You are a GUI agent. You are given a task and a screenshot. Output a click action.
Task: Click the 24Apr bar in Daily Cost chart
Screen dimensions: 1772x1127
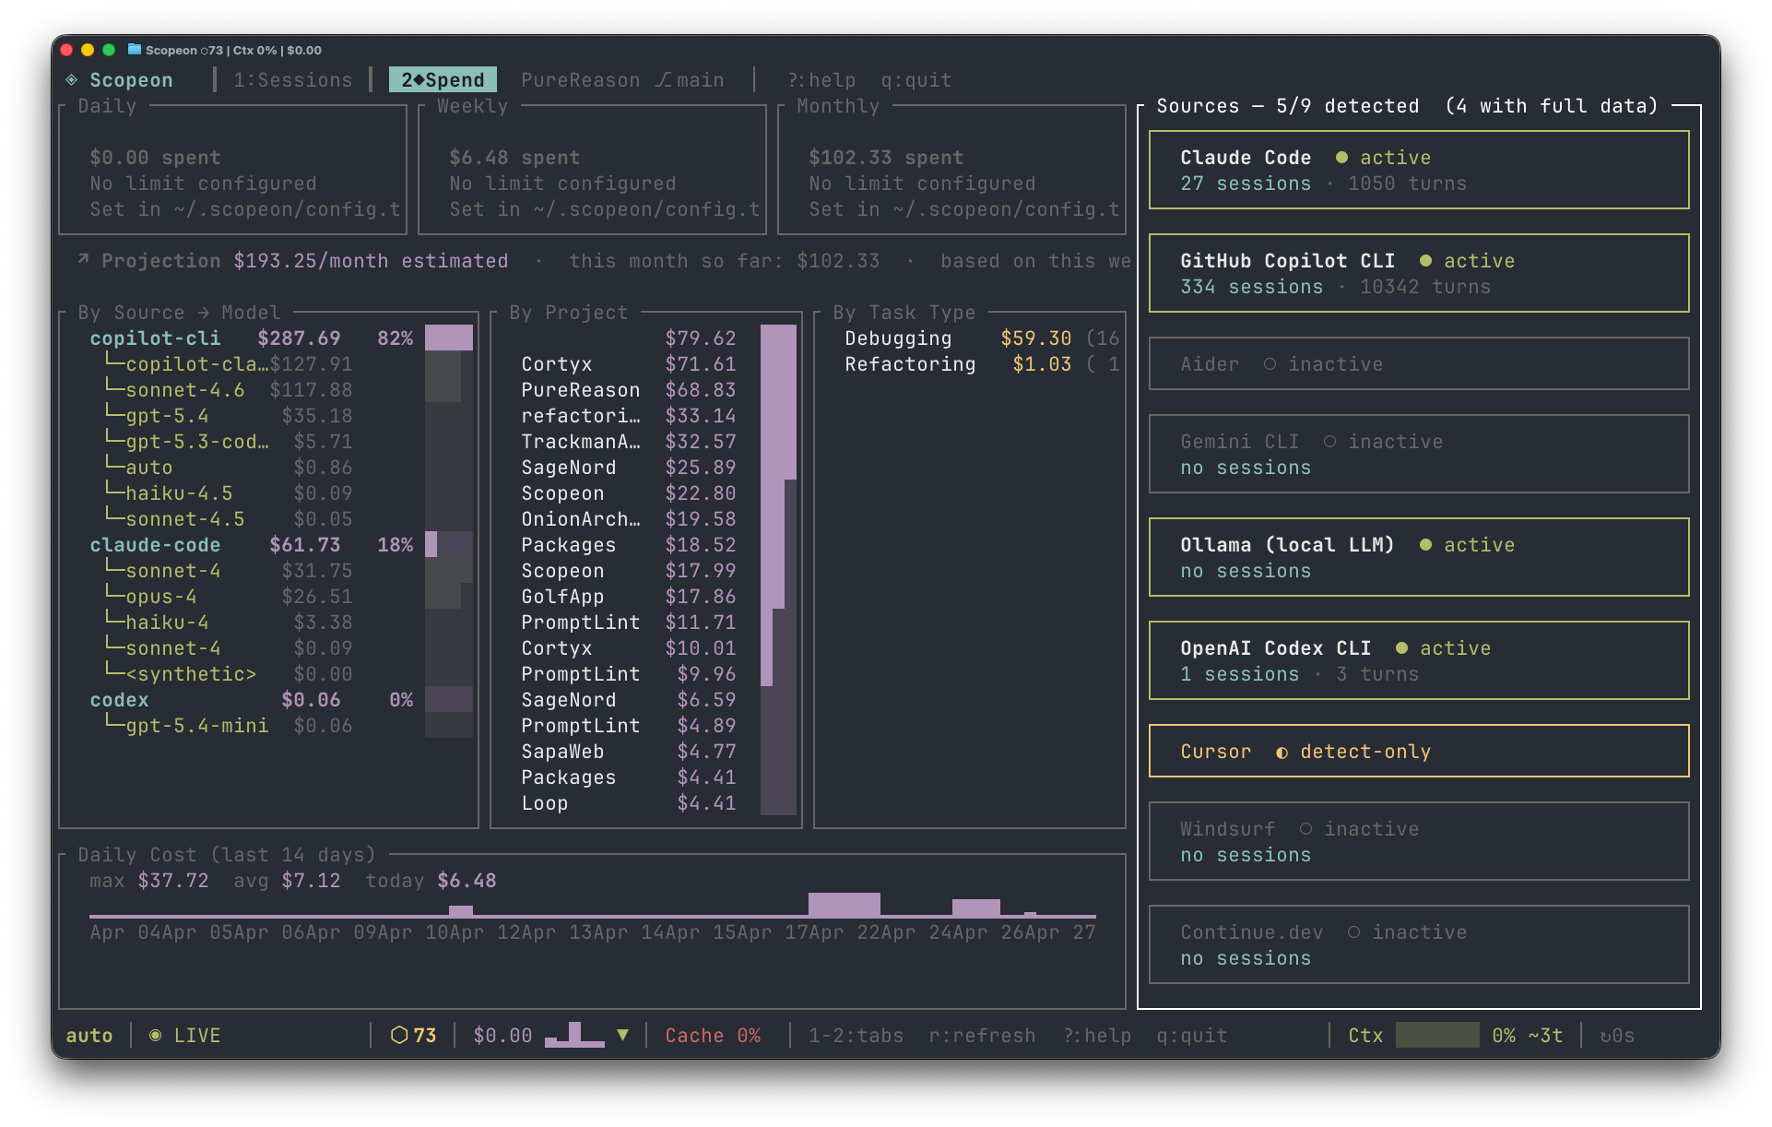click(976, 908)
